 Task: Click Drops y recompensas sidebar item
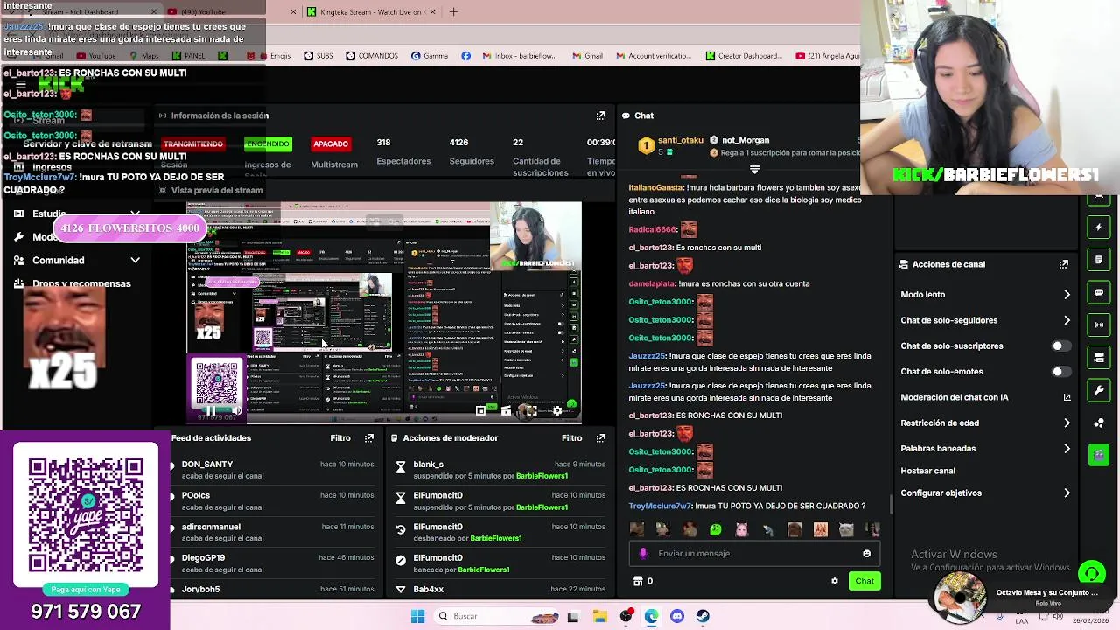tap(81, 283)
